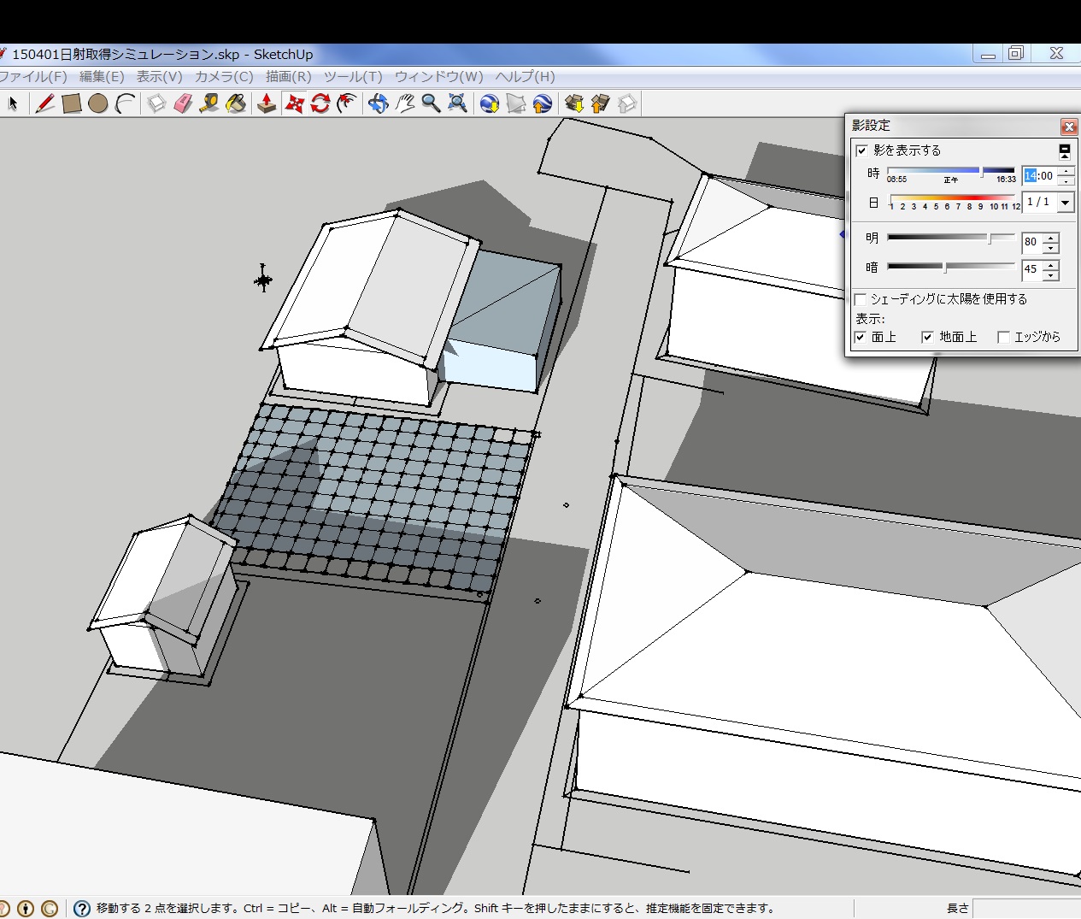Open the ヘルプ(H) menu

[525, 77]
